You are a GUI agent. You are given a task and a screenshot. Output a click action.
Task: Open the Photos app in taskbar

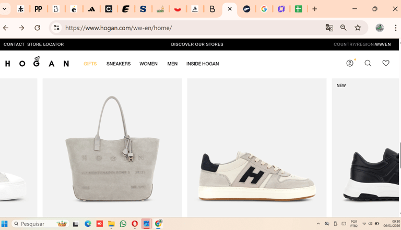tap(146, 224)
